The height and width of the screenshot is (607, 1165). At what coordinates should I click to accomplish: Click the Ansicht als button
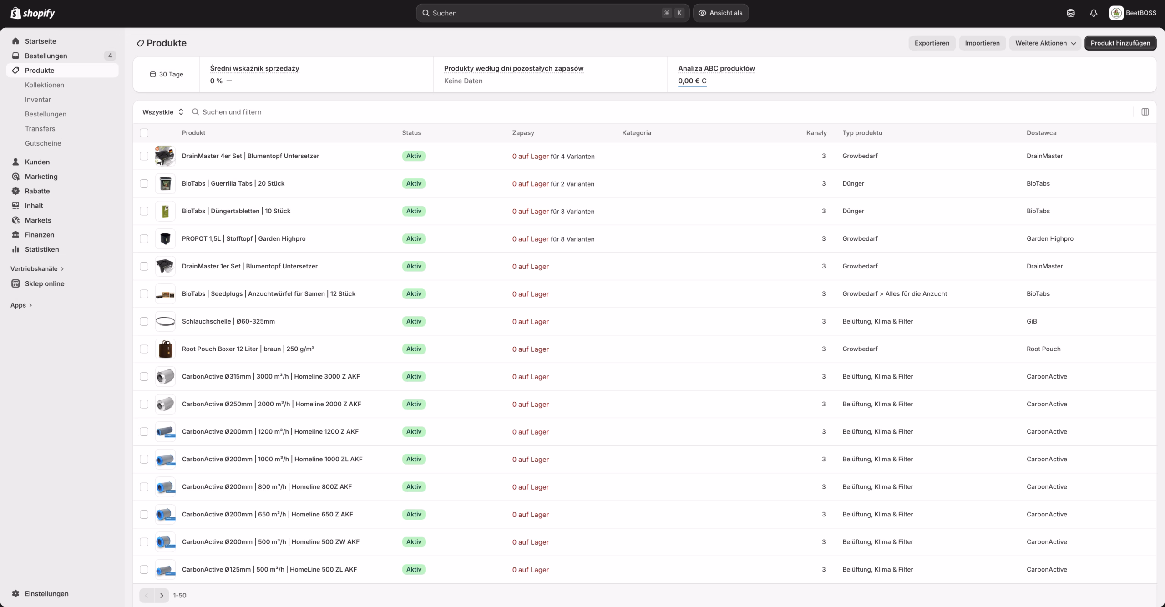click(x=721, y=13)
